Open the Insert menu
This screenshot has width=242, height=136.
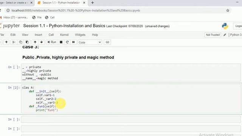pos(39,35)
